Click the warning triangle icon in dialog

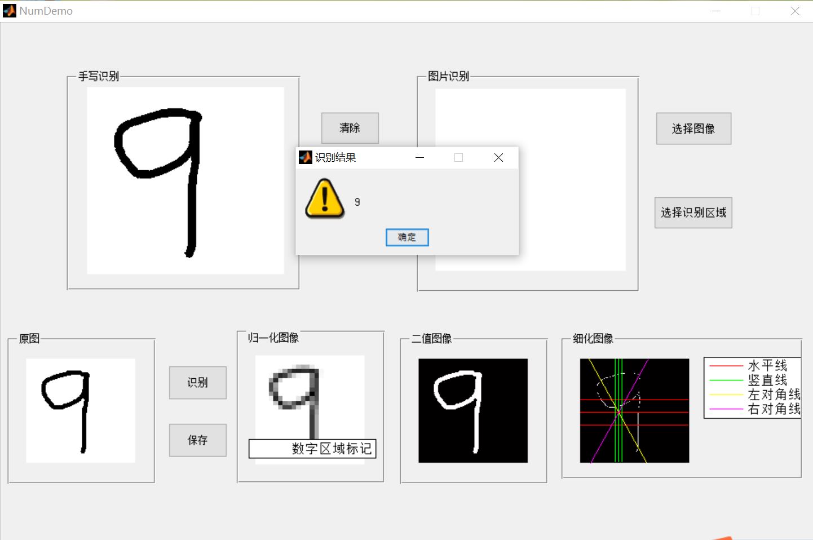coord(324,200)
